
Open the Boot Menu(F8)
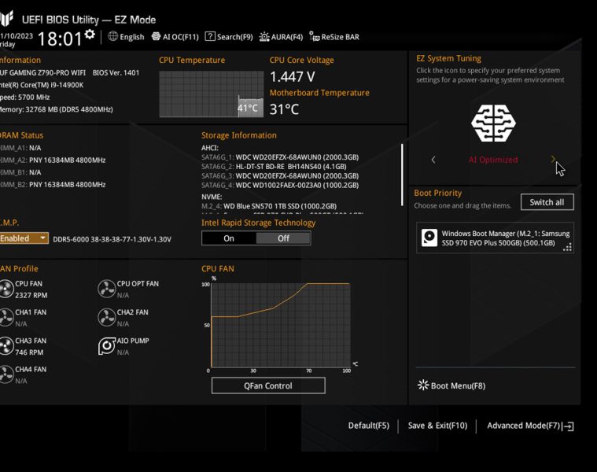(451, 385)
